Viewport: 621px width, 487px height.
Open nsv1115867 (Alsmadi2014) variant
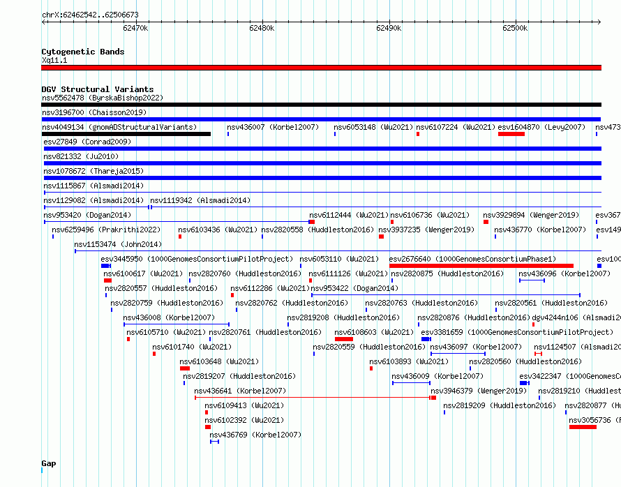coord(93,186)
